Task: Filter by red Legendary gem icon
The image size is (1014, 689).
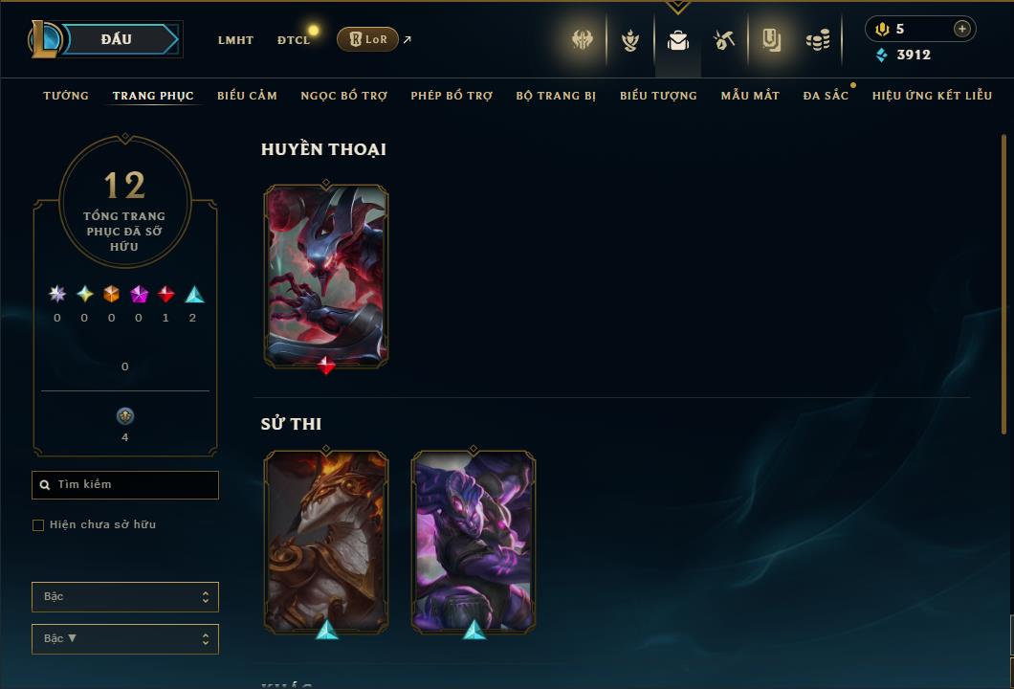Action: (x=165, y=295)
